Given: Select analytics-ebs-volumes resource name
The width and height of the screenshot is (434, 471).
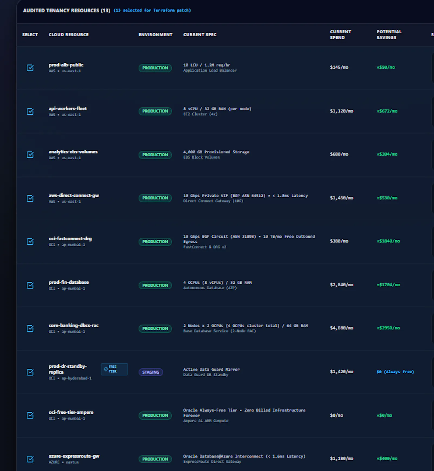Looking at the screenshot, I should (73, 152).
